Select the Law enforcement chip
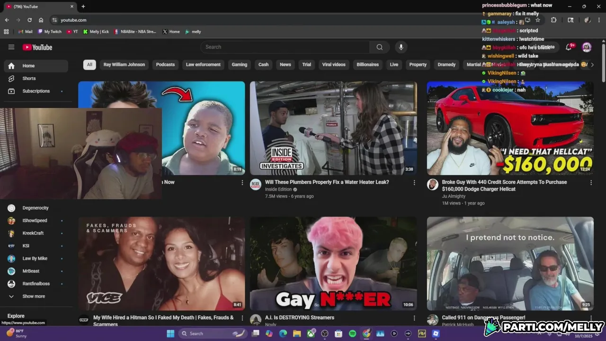Screen dimensions: 606x341 click(x=203, y=64)
